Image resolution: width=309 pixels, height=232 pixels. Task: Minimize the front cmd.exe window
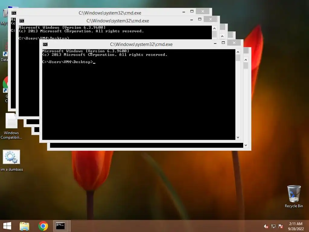[215, 43]
